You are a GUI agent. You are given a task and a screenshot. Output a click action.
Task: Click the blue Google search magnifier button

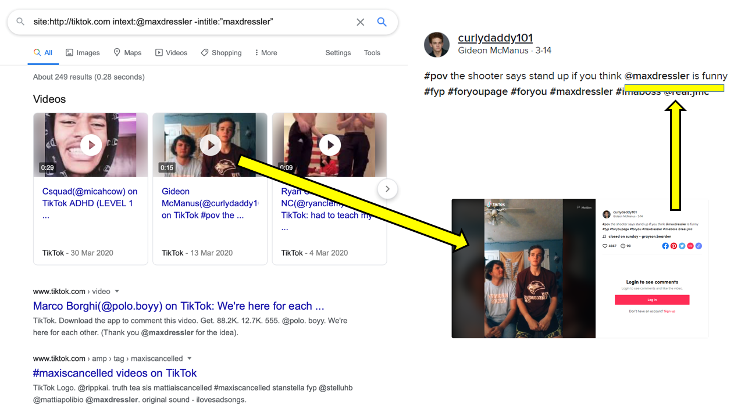[x=382, y=22]
